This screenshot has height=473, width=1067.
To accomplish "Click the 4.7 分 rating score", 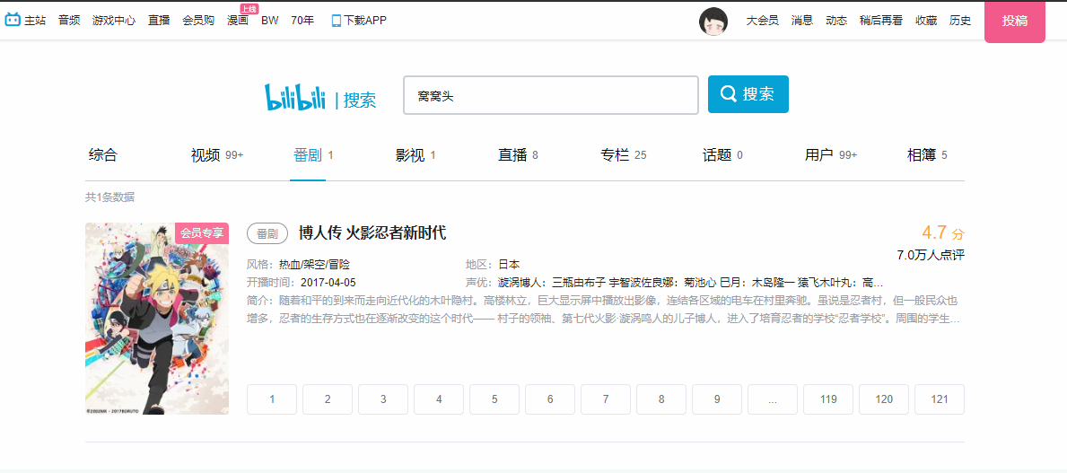I will (943, 232).
